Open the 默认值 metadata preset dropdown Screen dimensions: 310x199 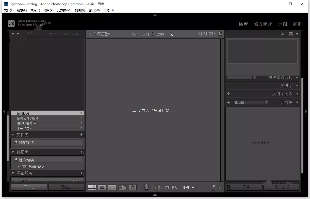251,102
